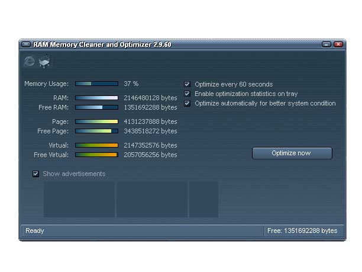The height and width of the screenshot is (272, 362).
Task: Click the Memory Usage: label
Action: [46, 84]
